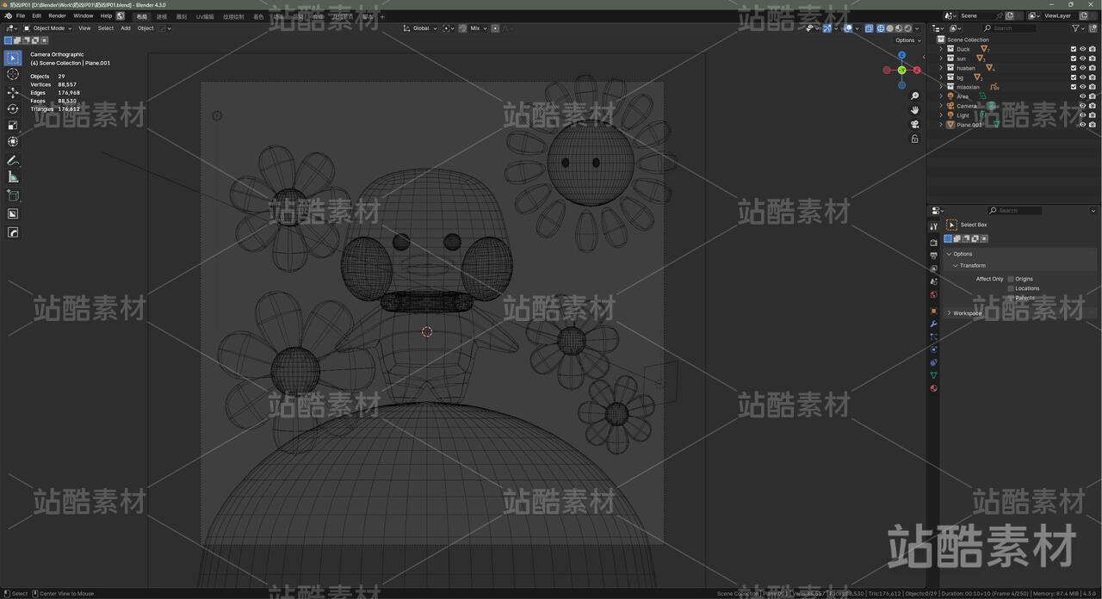This screenshot has height=599, width=1102.
Task: Toggle X-ray mode in viewport header
Action: (x=869, y=28)
